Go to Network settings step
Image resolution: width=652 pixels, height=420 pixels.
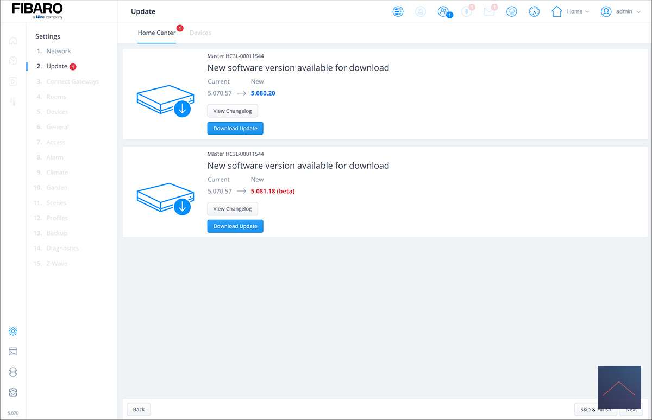tap(59, 51)
